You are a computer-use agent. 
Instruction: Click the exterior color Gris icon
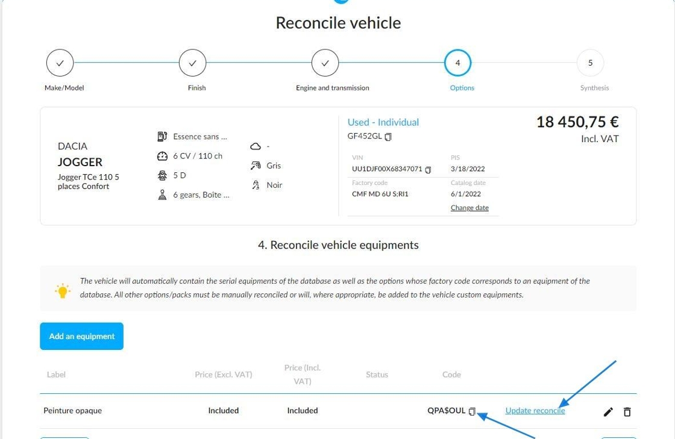pyautogui.click(x=256, y=166)
